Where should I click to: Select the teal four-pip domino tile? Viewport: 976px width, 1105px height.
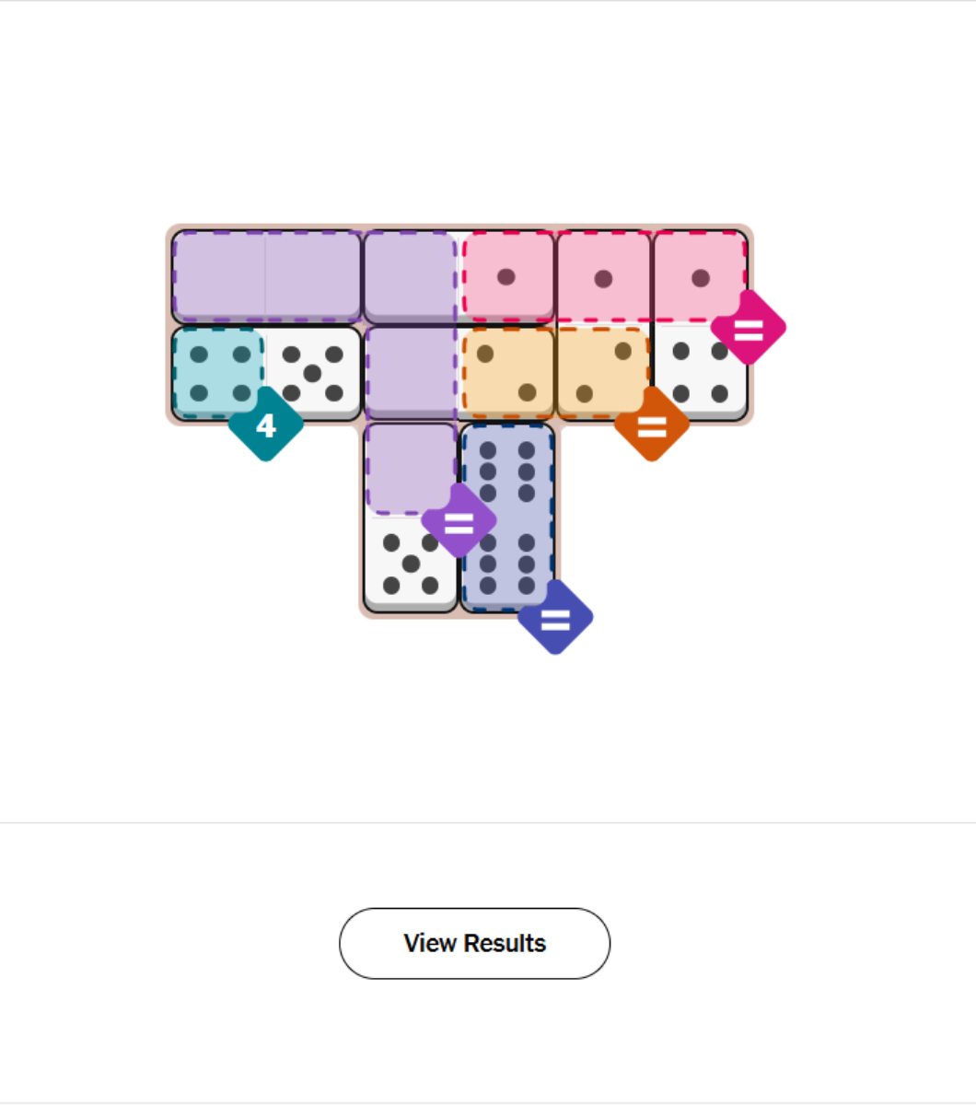pos(218,373)
